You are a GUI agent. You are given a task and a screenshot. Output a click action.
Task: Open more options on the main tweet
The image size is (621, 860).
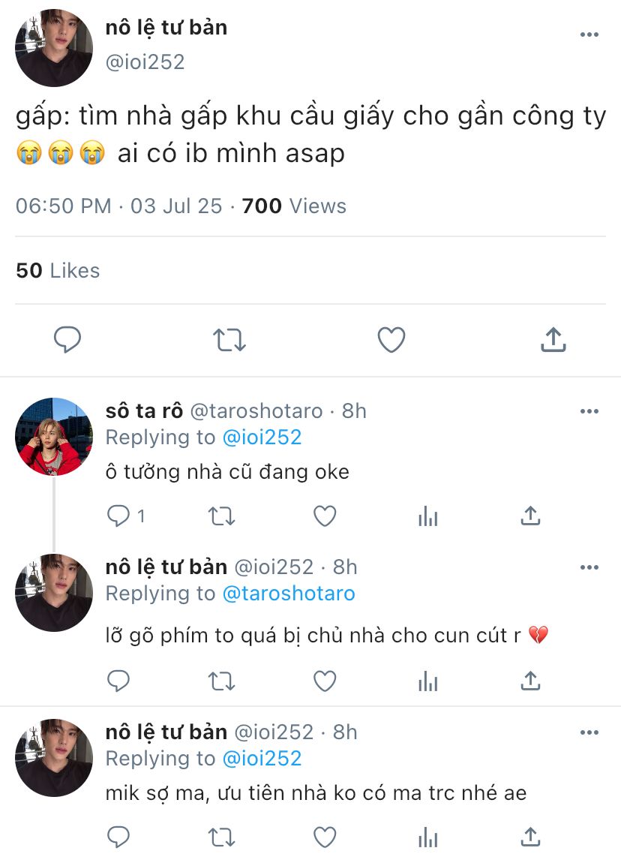coord(589,35)
